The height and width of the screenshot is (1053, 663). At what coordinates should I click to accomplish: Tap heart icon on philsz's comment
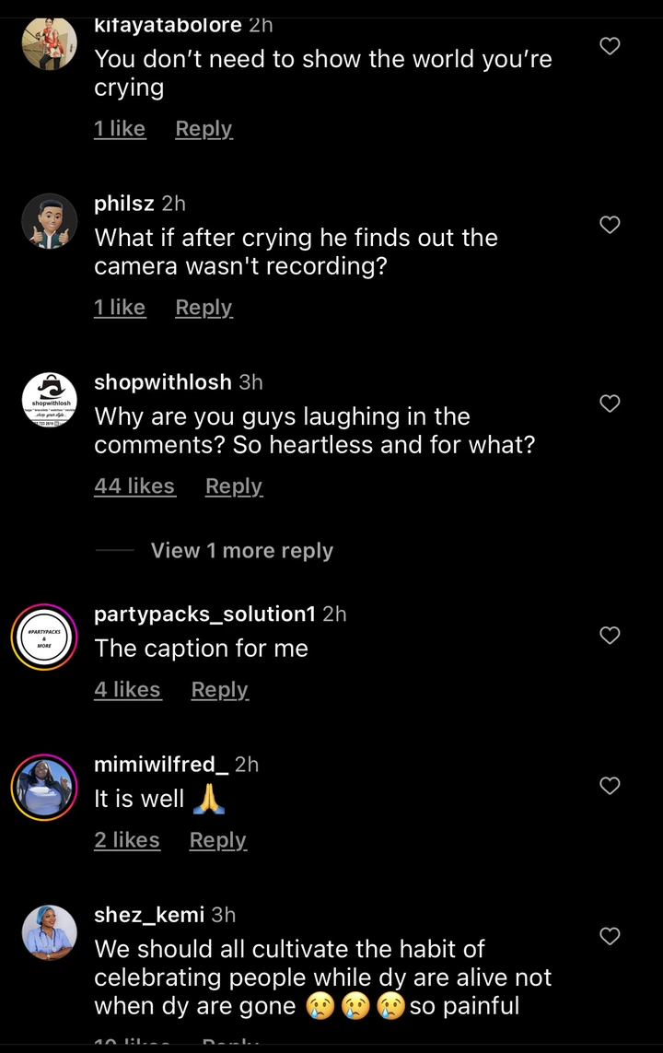610,225
